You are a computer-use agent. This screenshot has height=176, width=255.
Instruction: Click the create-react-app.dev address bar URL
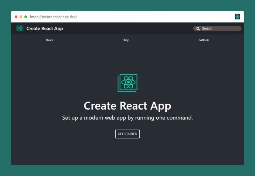pos(53,17)
